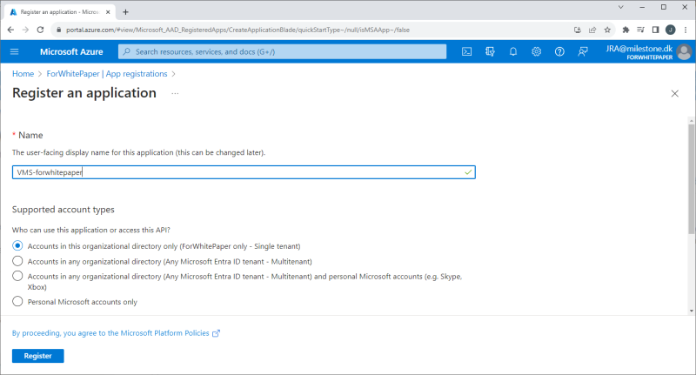Open the browser Extensions puzzle icon
The width and height of the screenshot is (696, 375).
tap(626, 29)
